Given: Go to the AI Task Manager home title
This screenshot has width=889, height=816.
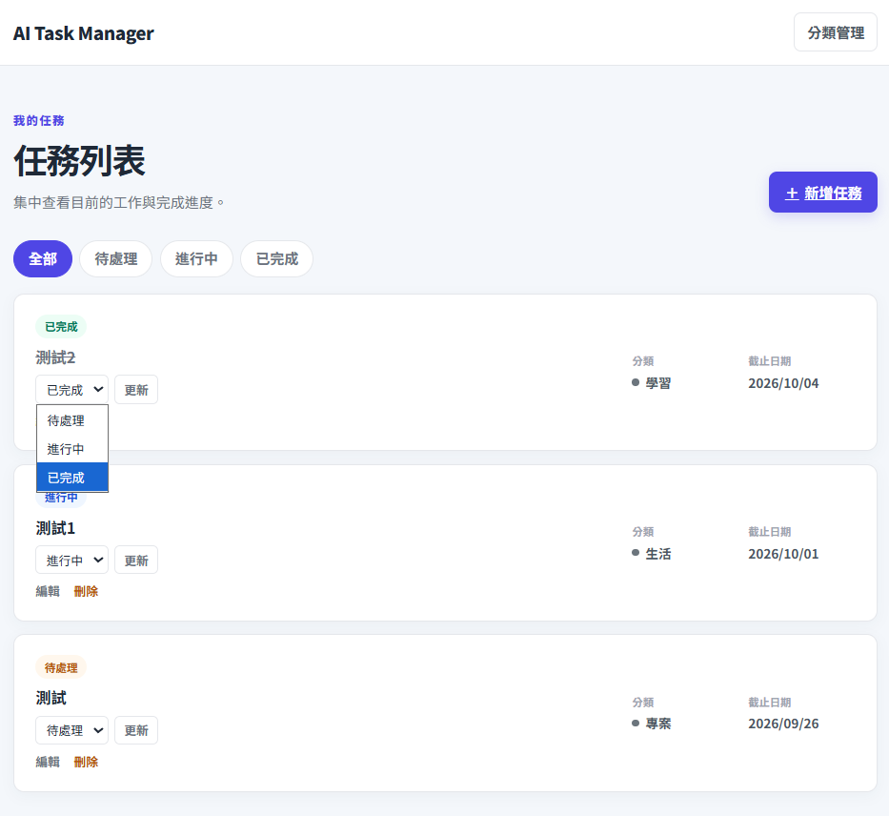Looking at the screenshot, I should coord(83,33).
